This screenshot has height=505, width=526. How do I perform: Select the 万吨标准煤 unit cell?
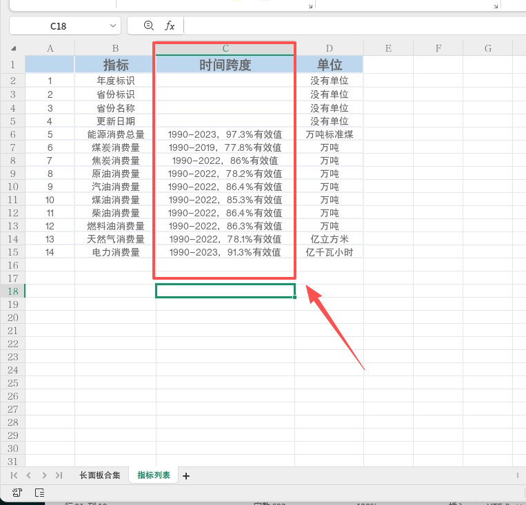click(x=330, y=134)
